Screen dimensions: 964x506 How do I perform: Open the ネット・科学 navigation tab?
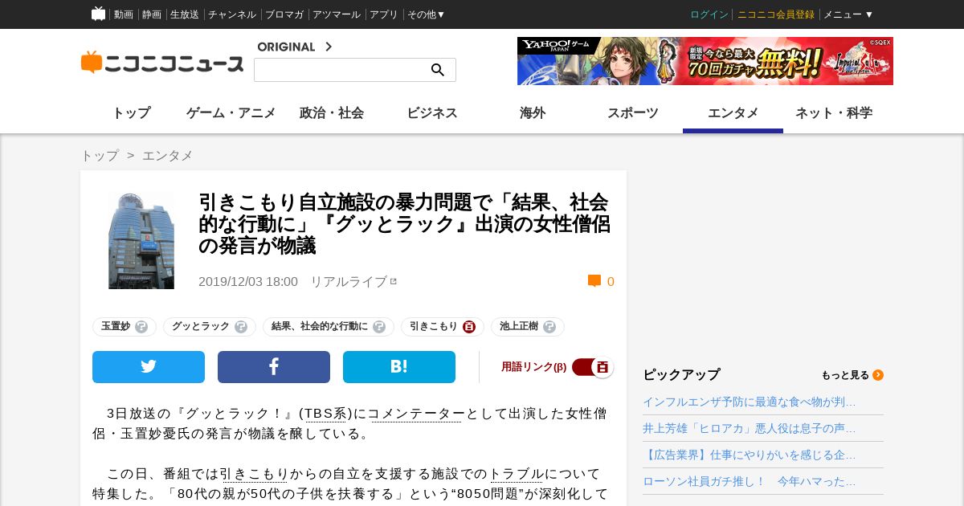click(x=834, y=113)
